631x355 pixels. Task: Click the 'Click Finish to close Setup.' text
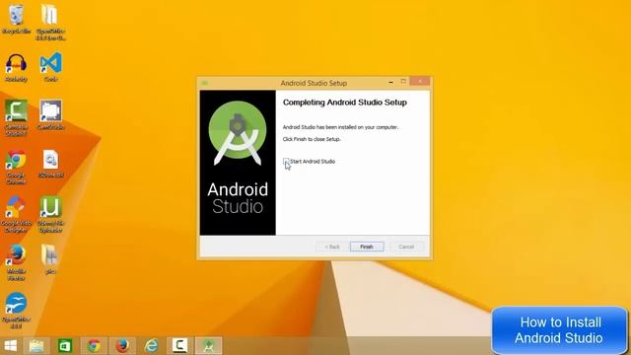[x=312, y=139]
